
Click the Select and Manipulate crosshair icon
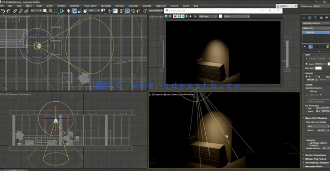pos(109,11)
